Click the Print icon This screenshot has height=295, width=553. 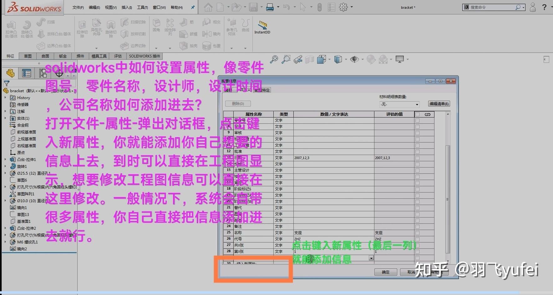pyautogui.click(x=270, y=7)
